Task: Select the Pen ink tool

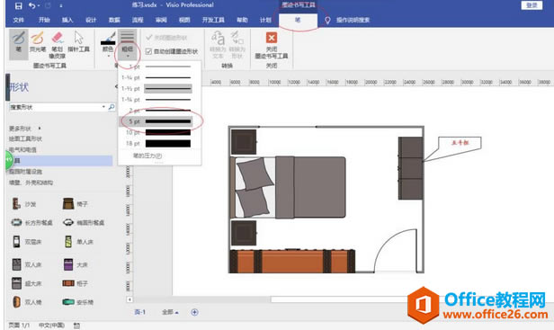Action: pos(18,44)
